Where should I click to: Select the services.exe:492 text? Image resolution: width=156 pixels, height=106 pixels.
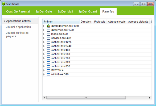tap(61, 38)
